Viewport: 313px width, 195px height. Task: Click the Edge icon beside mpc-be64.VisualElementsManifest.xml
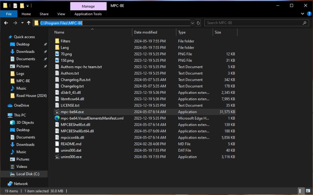[57, 118]
